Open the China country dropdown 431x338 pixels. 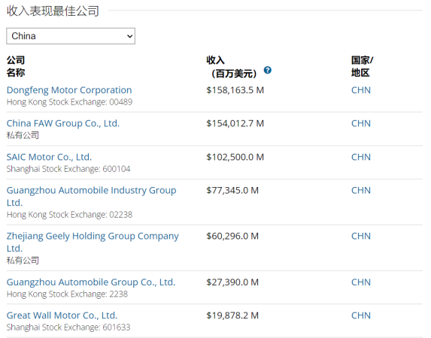(x=71, y=36)
